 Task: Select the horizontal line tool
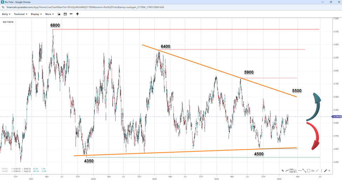[x=300, y=171]
